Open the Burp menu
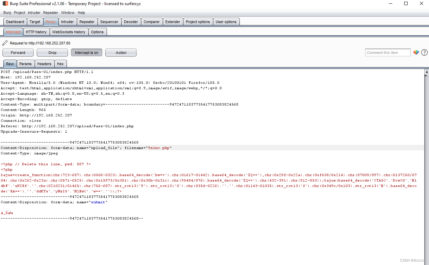Image resolution: width=429 pixels, height=265 pixels. coord(7,13)
